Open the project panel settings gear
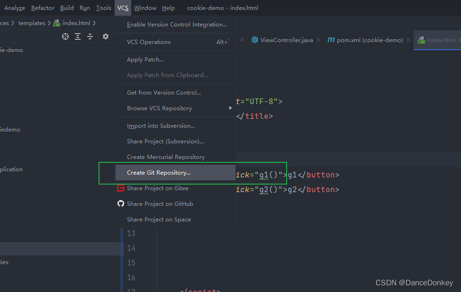Viewport: 461px width, 292px height. tap(106, 36)
